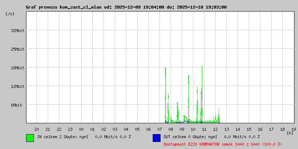
Task: Click the x-axis hour label '14'
Action: (238, 129)
